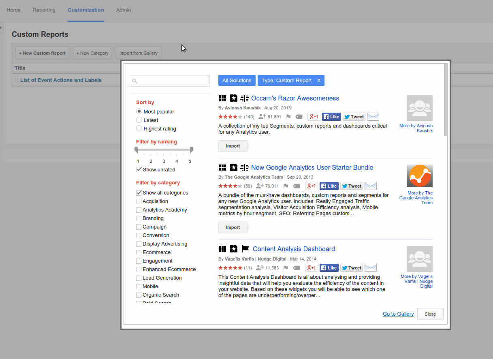The image size is (493, 359).
Task: Collapse the left sidebar arrow
Action: pos(1,28)
